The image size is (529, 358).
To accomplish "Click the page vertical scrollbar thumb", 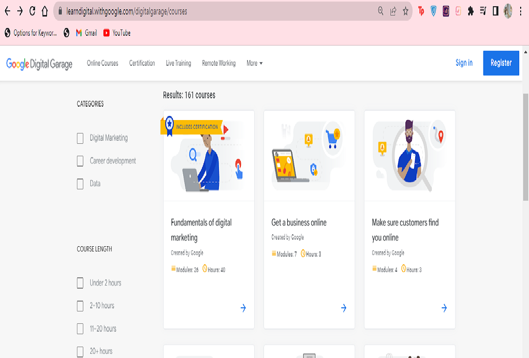I will click(x=525, y=146).
